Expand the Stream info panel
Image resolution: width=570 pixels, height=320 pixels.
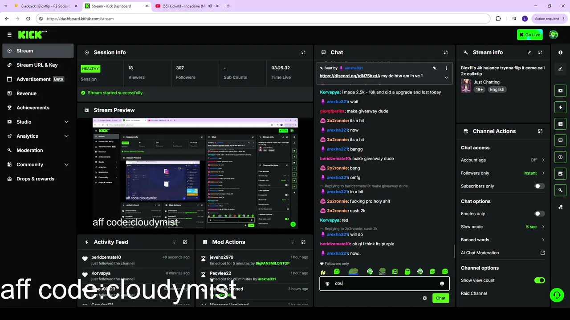[x=540, y=52]
